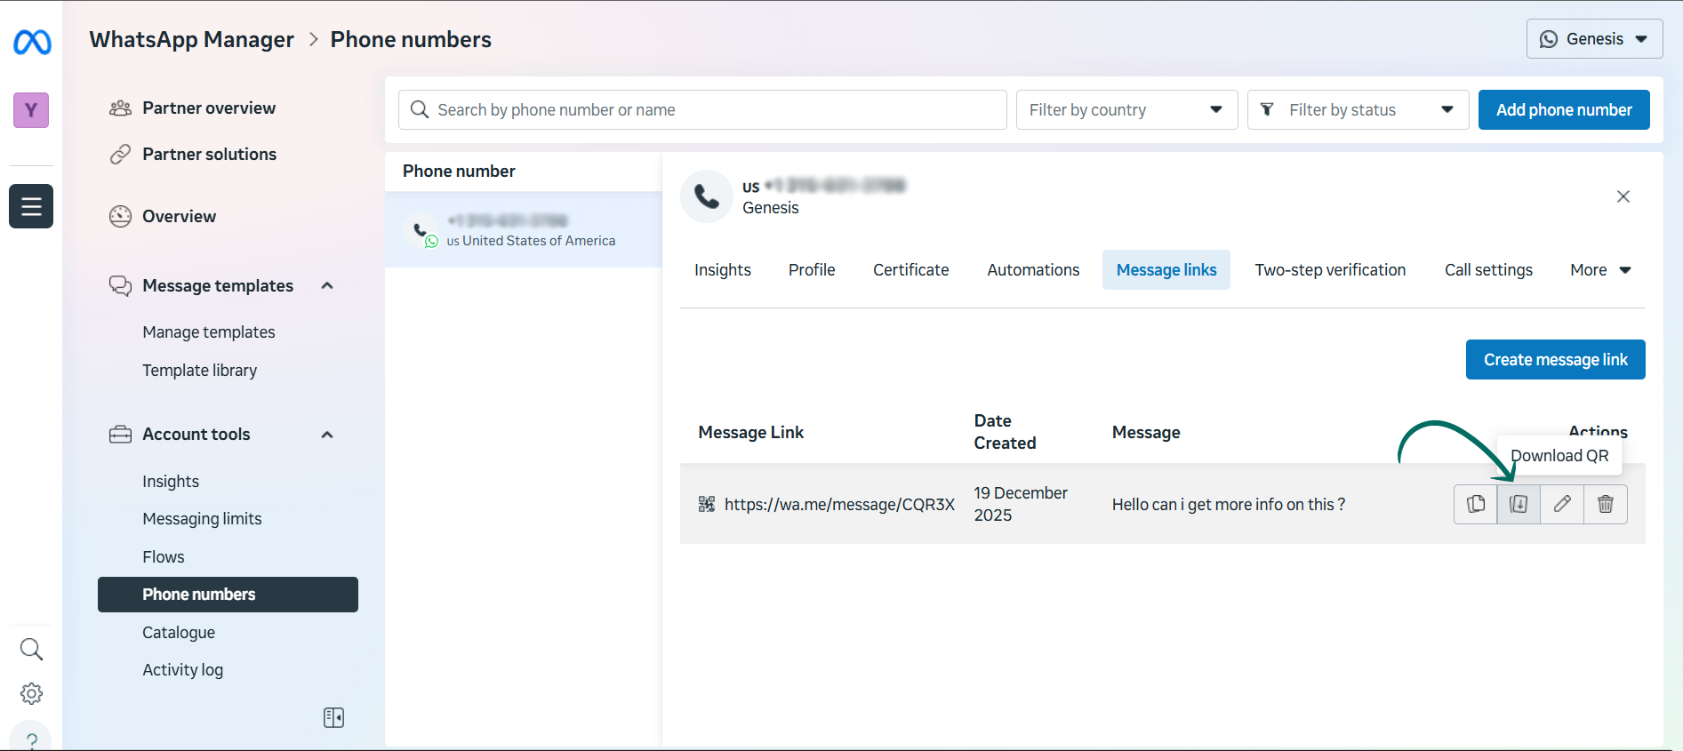Download the QR code for message link
Image resolution: width=1683 pixels, height=751 pixels.
tap(1519, 504)
